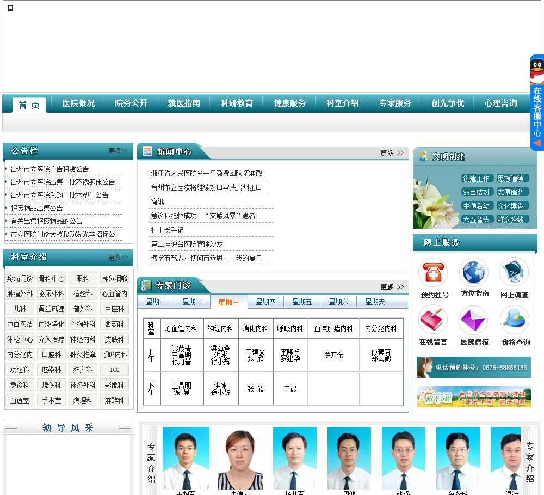Collapse the 在线客服中心 side panel arrow

(x=537, y=143)
